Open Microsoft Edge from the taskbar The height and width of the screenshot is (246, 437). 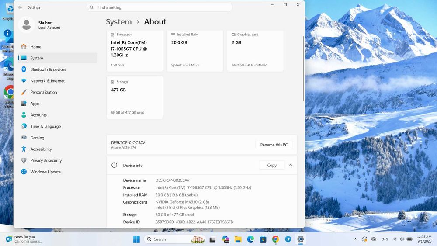(x=250, y=239)
